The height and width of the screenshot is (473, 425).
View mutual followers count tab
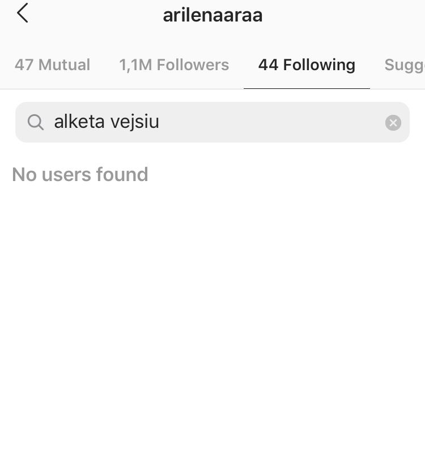pyautogui.click(x=52, y=65)
